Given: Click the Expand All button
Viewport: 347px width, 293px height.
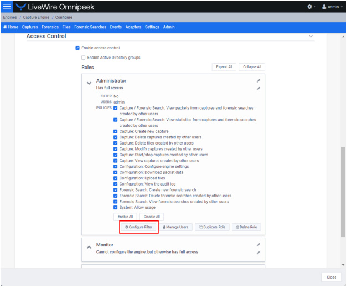Looking at the screenshot, I should [x=224, y=67].
